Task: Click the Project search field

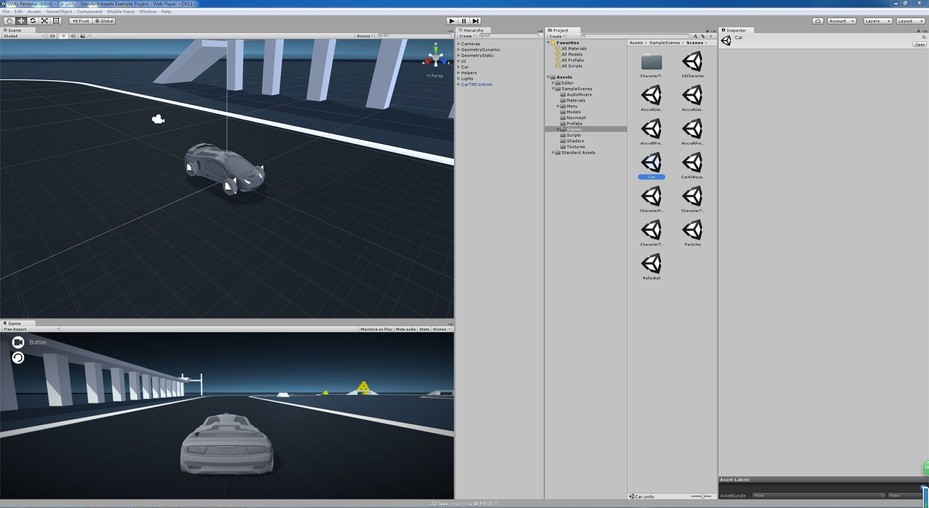Action: click(635, 36)
